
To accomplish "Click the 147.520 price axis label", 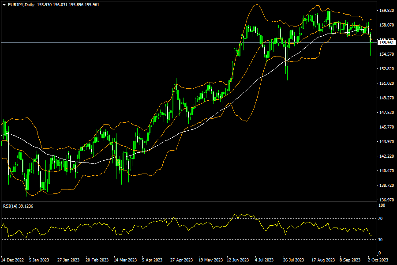I will [386, 112].
